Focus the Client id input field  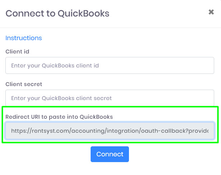click(110, 66)
